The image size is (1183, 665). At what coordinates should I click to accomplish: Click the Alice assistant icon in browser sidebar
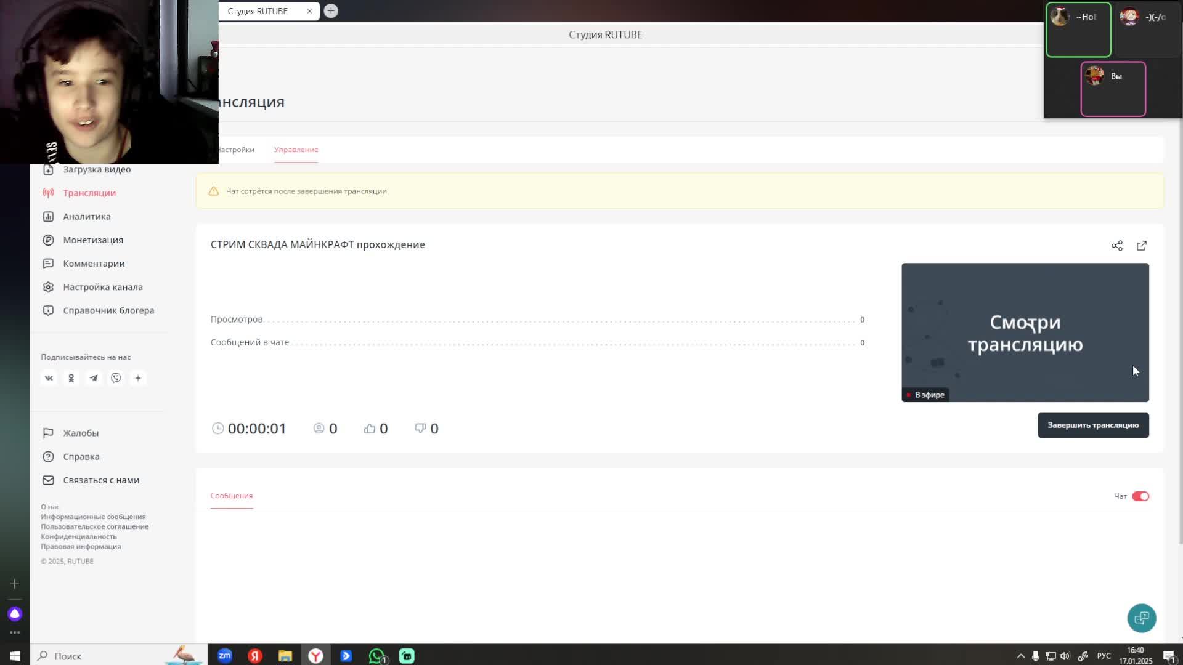(x=15, y=614)
